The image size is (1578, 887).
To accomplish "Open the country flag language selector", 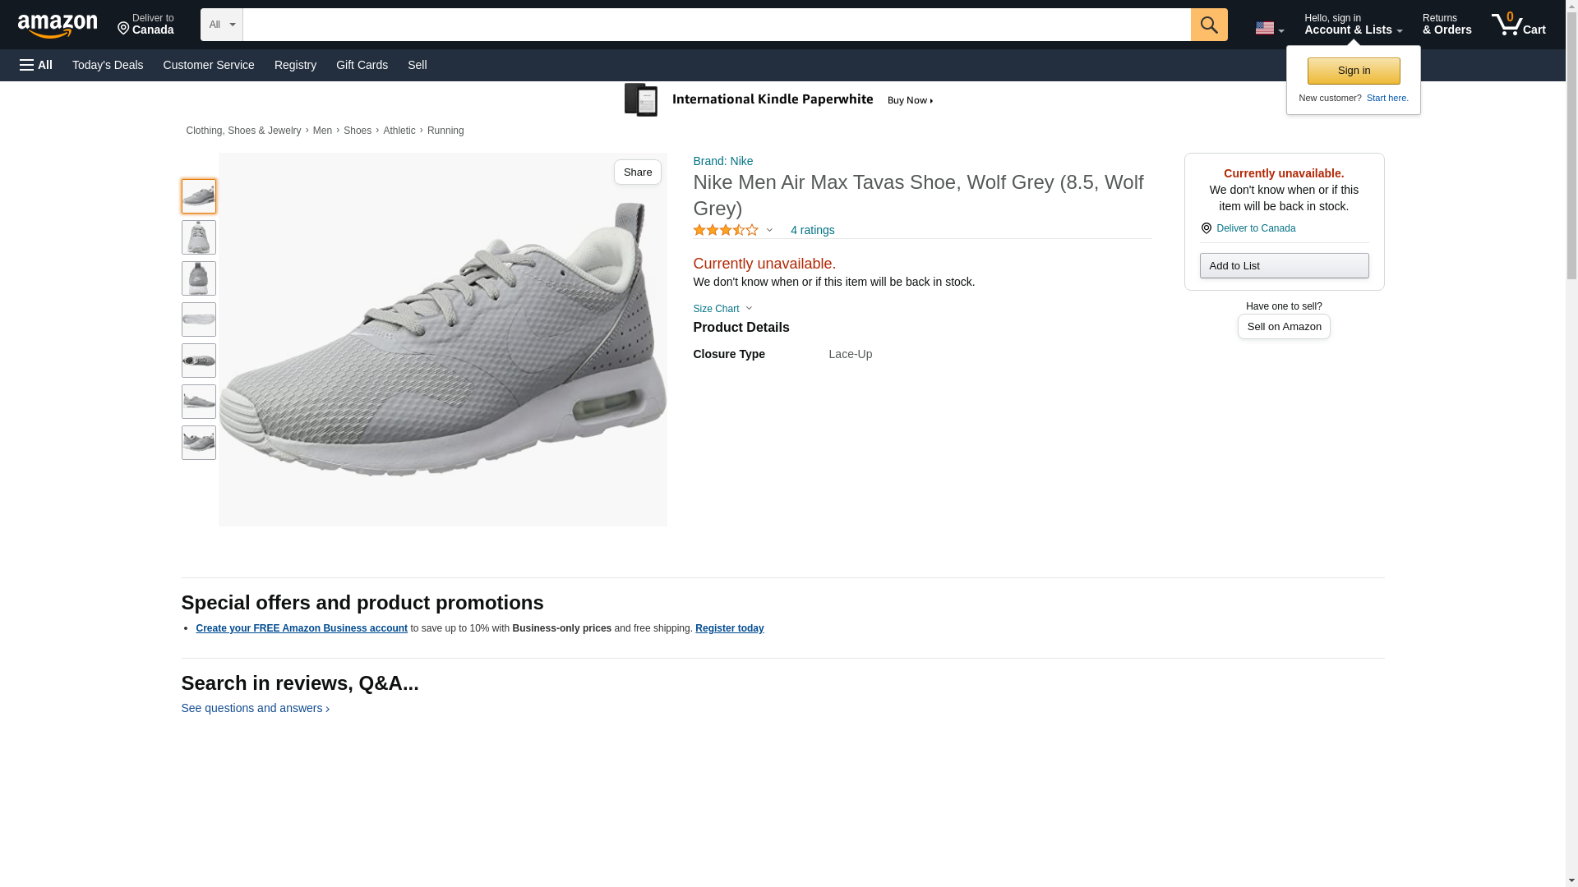I will [1269, 28].
